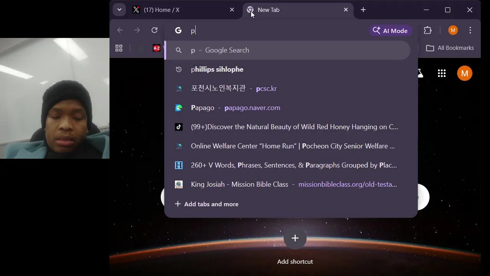
Task: Open the Extensions puzzle icon
Action: [x=428, y=30]
